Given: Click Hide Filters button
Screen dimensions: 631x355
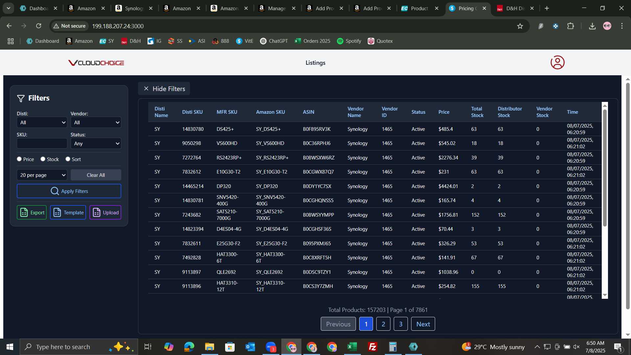Looking at the screenshot, I should [x=164, y=88].
